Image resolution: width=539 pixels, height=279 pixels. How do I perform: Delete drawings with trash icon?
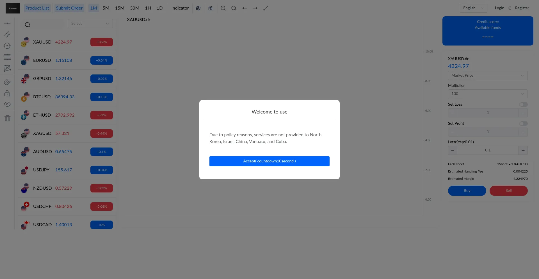coord(8,118)
